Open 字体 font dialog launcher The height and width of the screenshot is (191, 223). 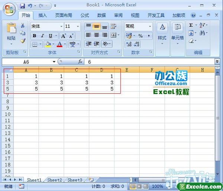(x=78, y=51)
